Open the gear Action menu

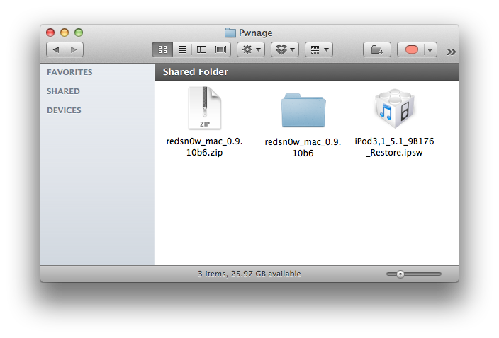(251, 49)
